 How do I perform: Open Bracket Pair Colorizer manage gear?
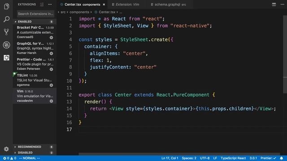[52, 38]
